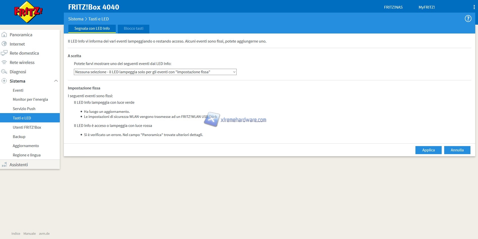
Task: Open the help question mark icon
Action: [x=468, y=19]
